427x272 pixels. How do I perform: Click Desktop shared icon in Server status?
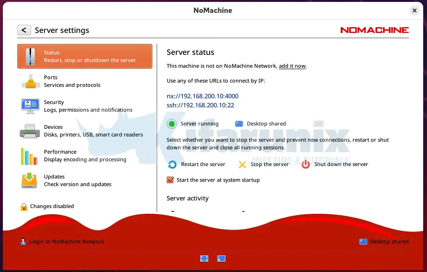pyautogui.click(x=239, y=124)
